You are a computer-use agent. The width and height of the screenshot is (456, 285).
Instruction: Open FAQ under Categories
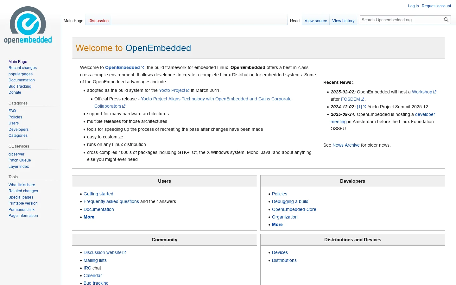pos(12,111)
